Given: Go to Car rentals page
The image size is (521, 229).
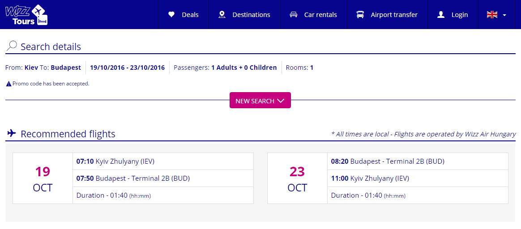Looking at the screenshot, I should [x=313, y=15].
